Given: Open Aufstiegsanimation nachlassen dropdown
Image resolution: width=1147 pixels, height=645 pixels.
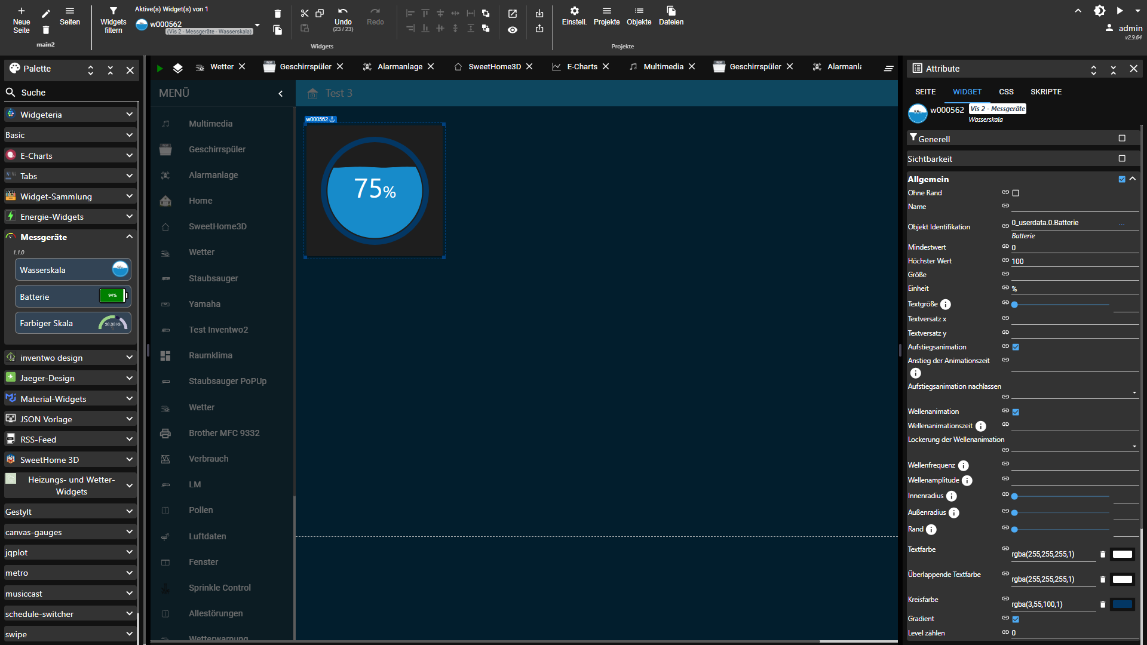Looking at the screenshot, I should (x=1074, y=392).
